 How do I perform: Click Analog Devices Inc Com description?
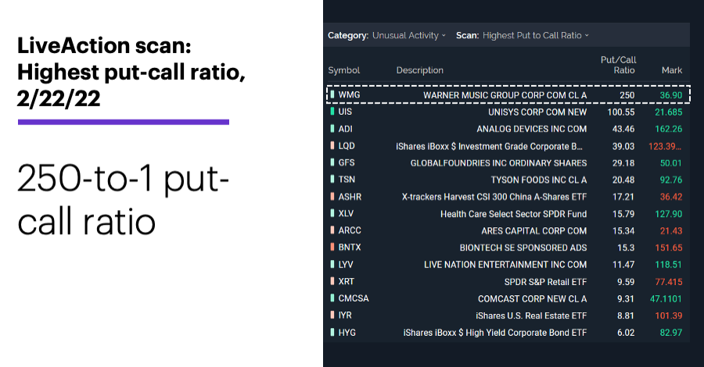point(532,129)
